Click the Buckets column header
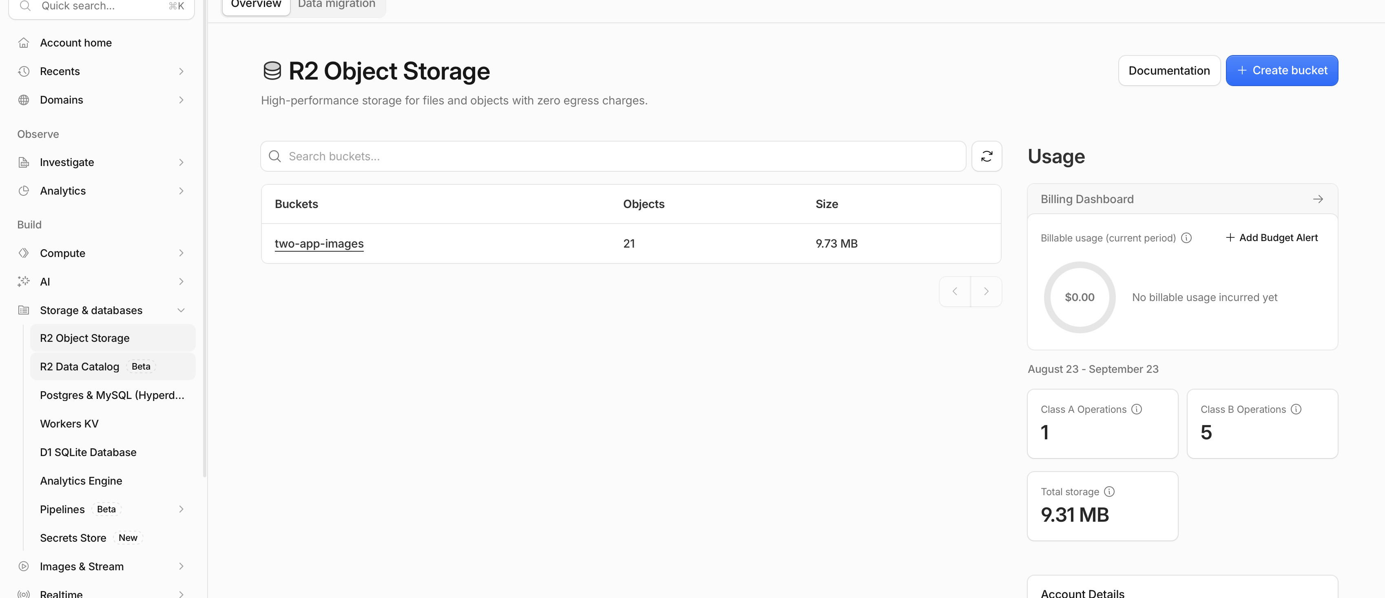 pyautogui.click(x=296, y=204)
